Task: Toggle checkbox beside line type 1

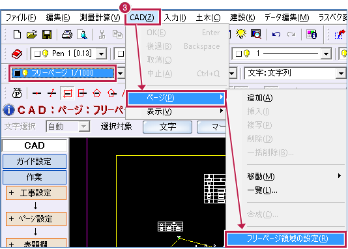Action: [x=239, y=53]
